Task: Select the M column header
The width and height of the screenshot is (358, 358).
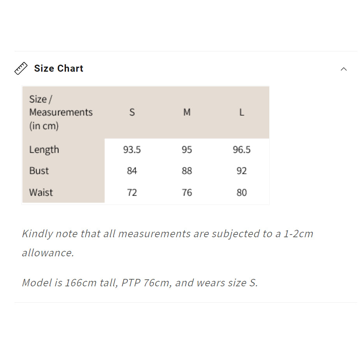Action: 187,112
